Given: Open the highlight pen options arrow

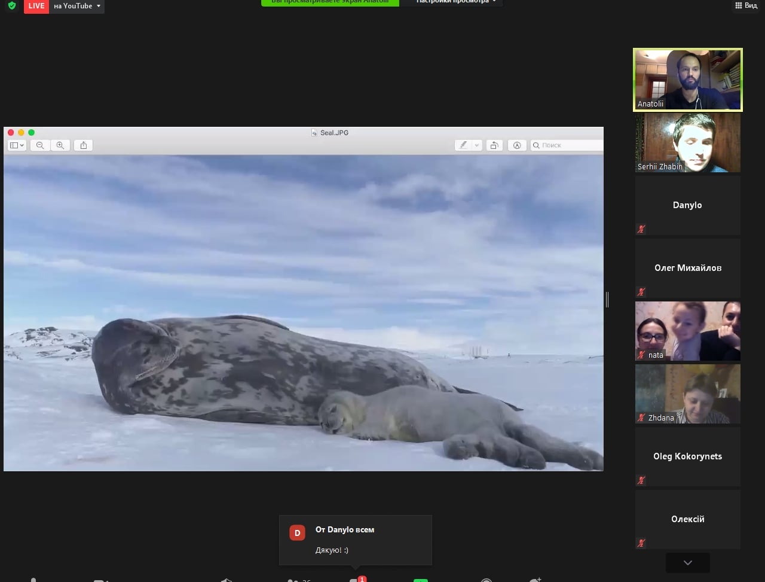Looking at the screenshot, I should coord(476,145).
